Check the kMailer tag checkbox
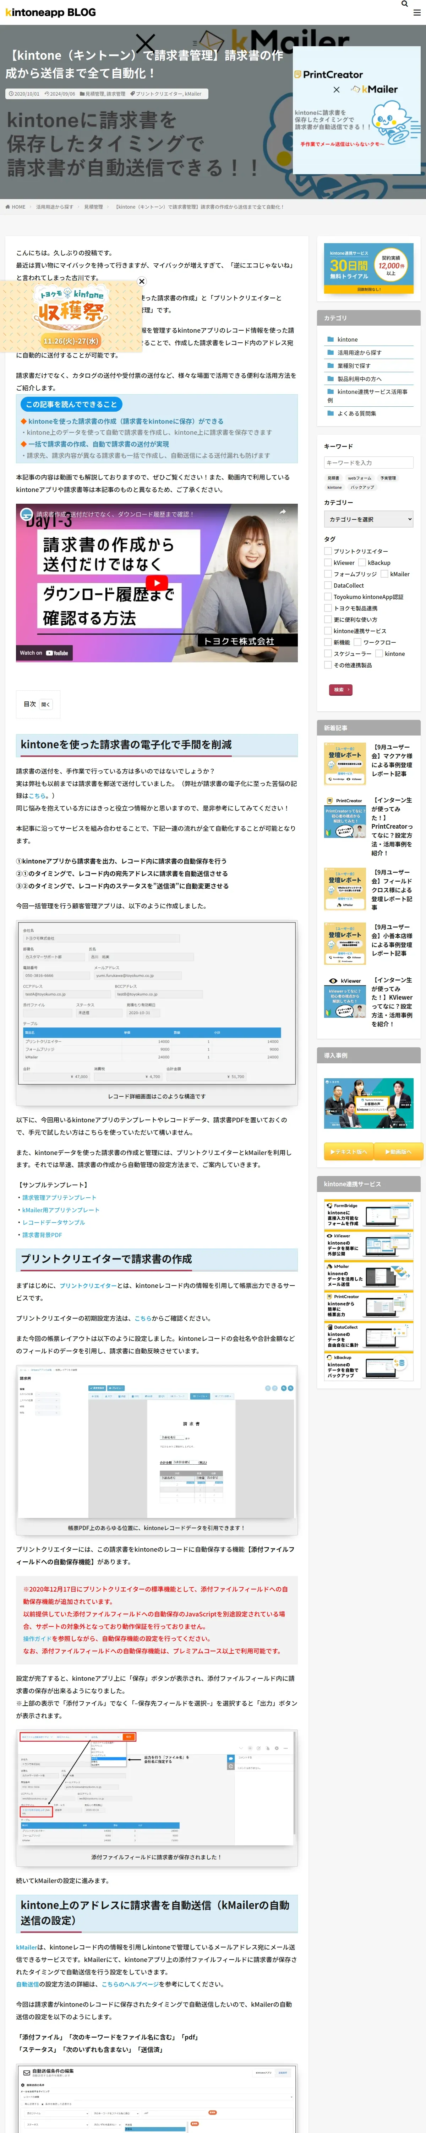The width and height of the screenshot is (426, 2133). (384, 574)
